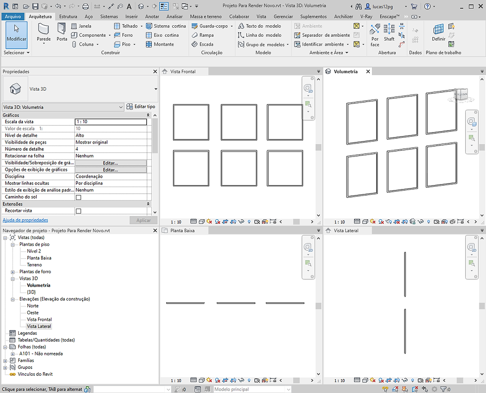Open the Selecionar panel dropdown
The width and height of the screenshot is (486, 393).
point(17,52)
